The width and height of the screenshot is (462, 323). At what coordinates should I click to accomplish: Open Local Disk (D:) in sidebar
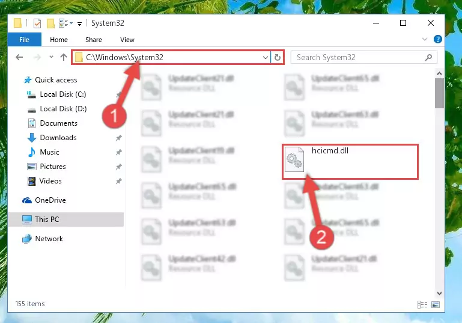click(63, 109)
